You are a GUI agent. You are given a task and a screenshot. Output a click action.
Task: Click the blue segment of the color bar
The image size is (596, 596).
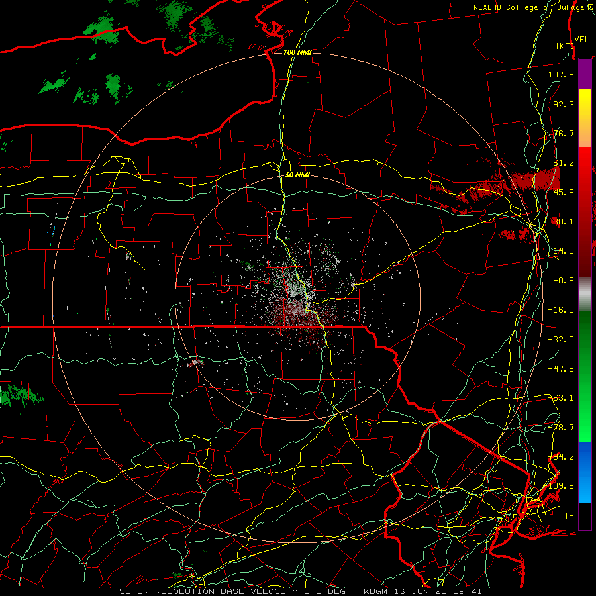(x=585, y=472)
